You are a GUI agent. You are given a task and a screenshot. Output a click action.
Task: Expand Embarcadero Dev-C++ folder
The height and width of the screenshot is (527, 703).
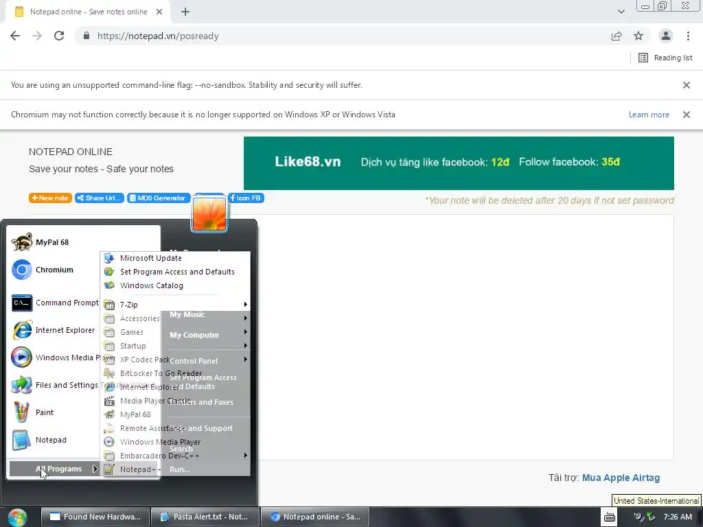click(175, 456)
